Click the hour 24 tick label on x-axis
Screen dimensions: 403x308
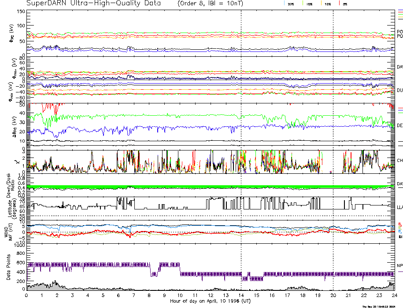(x=394, y=295)
